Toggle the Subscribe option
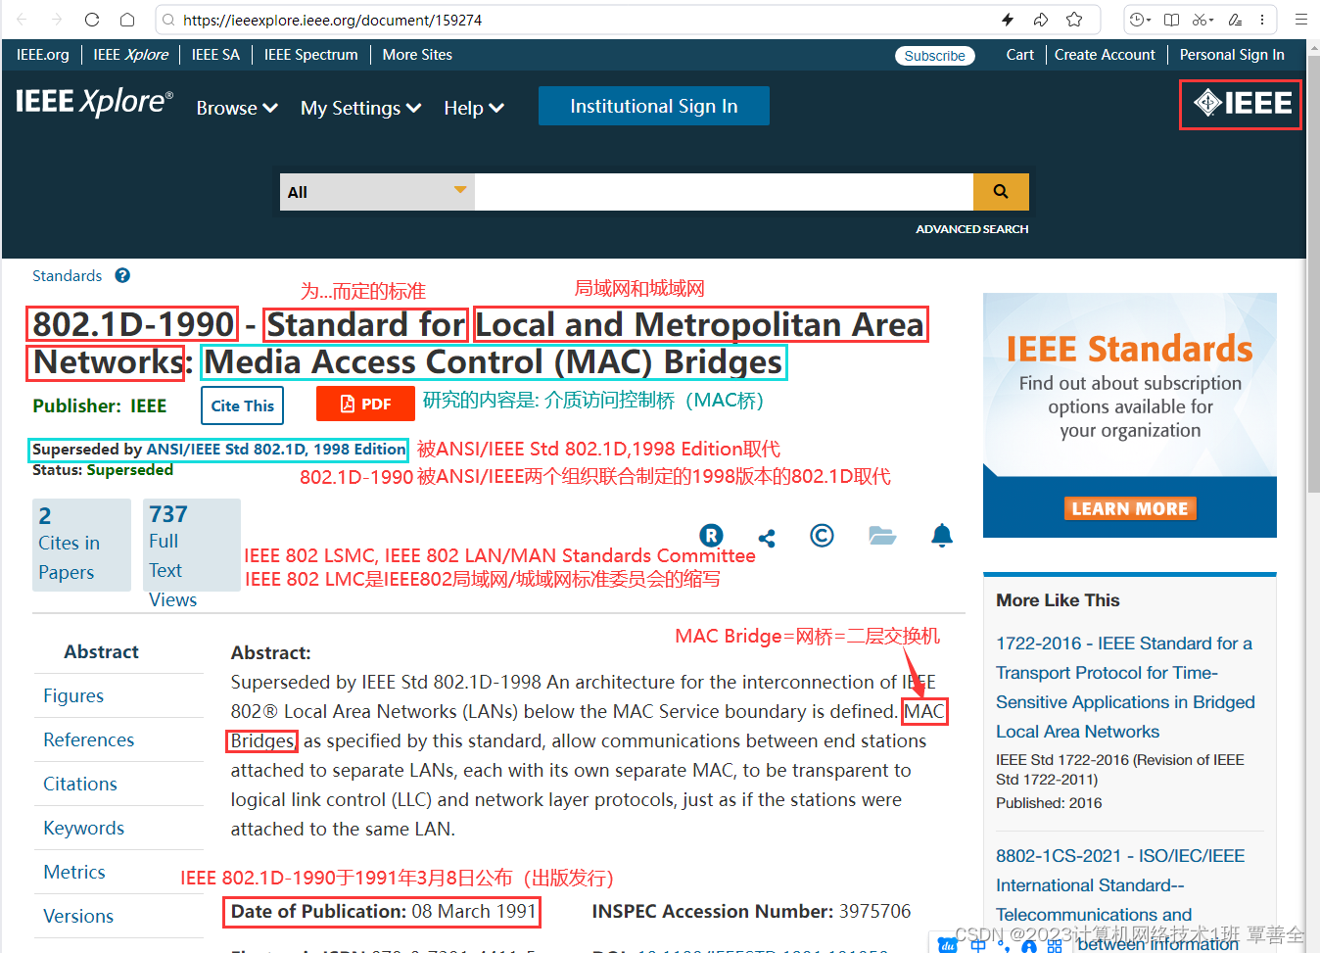Screen dimensions: 1320x953 [934, 56]
